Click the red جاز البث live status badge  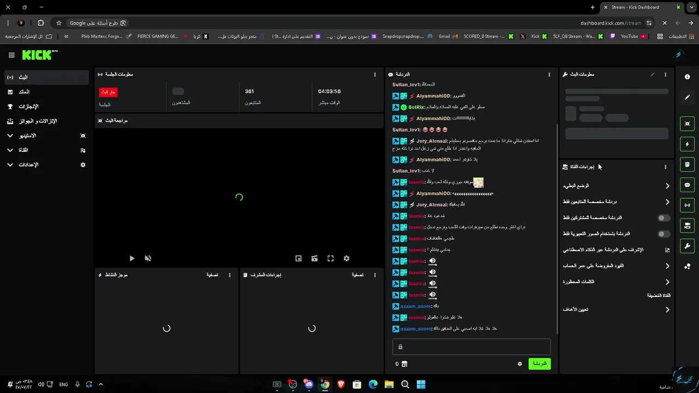108,92
